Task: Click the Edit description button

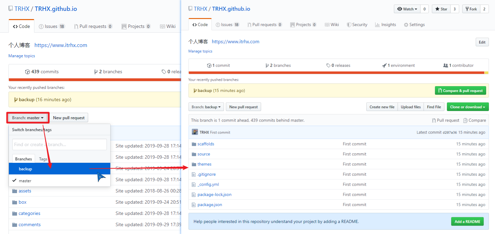Action: point(482,42)
